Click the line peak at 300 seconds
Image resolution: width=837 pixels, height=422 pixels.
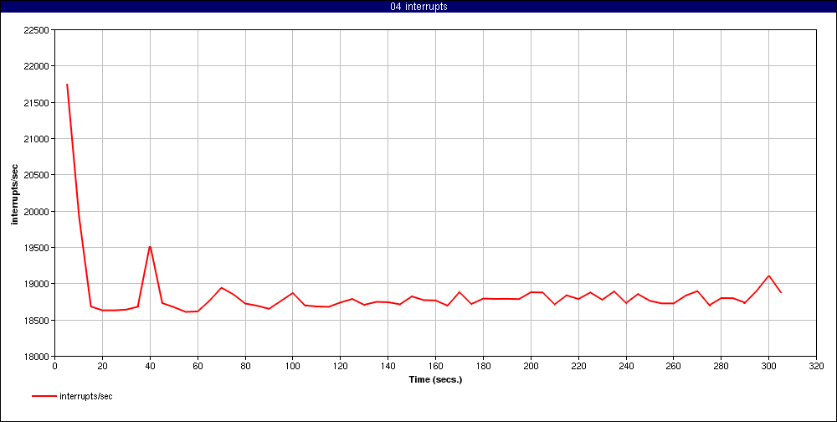768,276
